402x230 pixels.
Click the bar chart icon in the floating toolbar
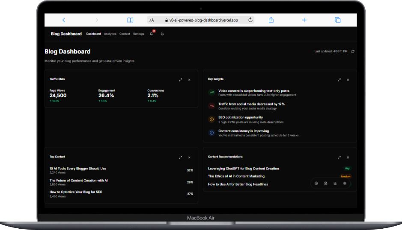[335, 183]
